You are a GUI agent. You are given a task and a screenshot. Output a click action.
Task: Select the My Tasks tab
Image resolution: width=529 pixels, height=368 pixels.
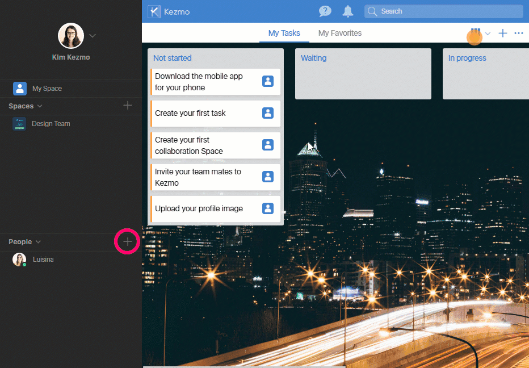coord(284,34)
